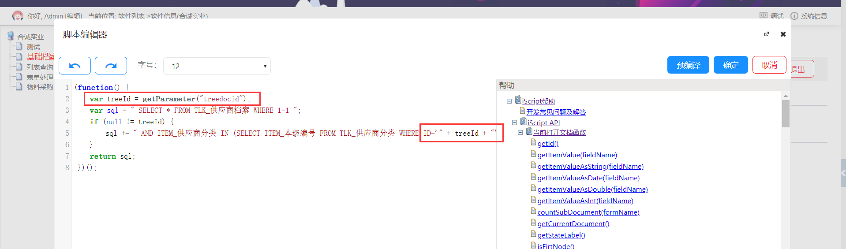Select 物料采购 in sidebar tree
The height and width of the screenshot is (249, 846).
[40, 87]
